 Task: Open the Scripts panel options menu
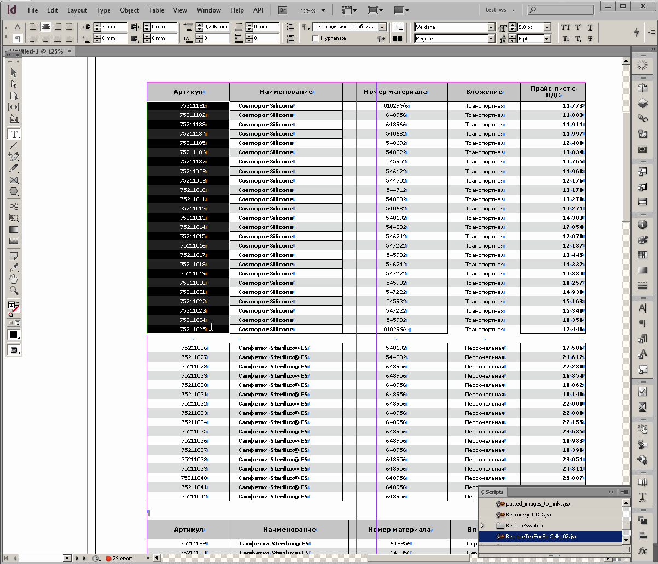click(x=624, y=492)
